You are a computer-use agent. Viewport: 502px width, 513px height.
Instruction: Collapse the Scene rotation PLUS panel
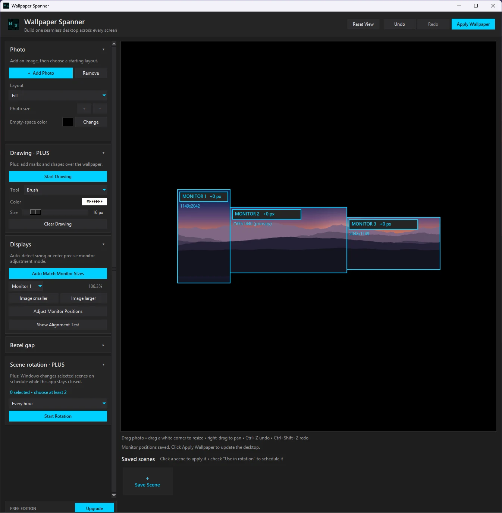point(103,365)
